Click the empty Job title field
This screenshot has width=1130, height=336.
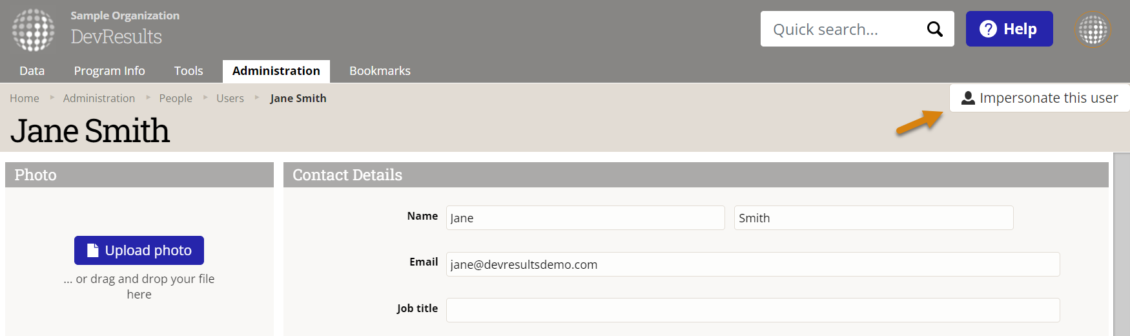pos(753,310)
